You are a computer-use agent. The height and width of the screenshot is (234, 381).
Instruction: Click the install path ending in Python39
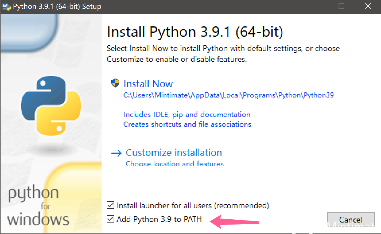pos(228,95)
